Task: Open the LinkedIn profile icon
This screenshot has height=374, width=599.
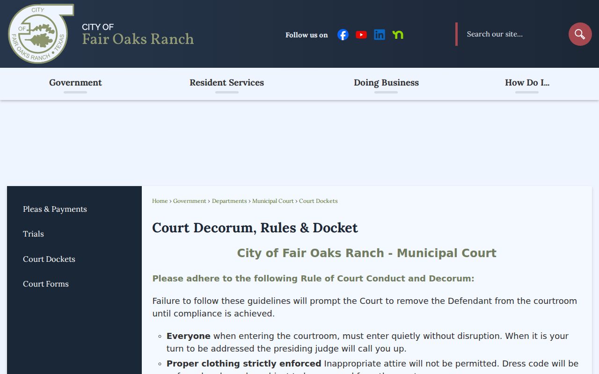Action: pyautogui.click(x=380, y=35)
